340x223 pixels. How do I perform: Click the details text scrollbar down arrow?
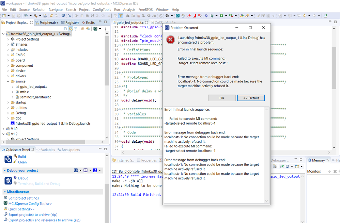pyautogui.click(x=266, y=201)
